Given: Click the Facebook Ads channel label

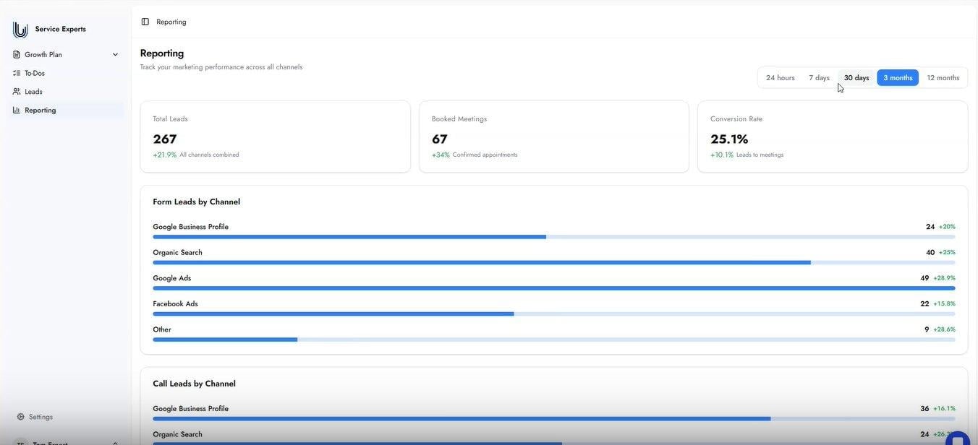Looking at the screenshot, I should point(175,304).
